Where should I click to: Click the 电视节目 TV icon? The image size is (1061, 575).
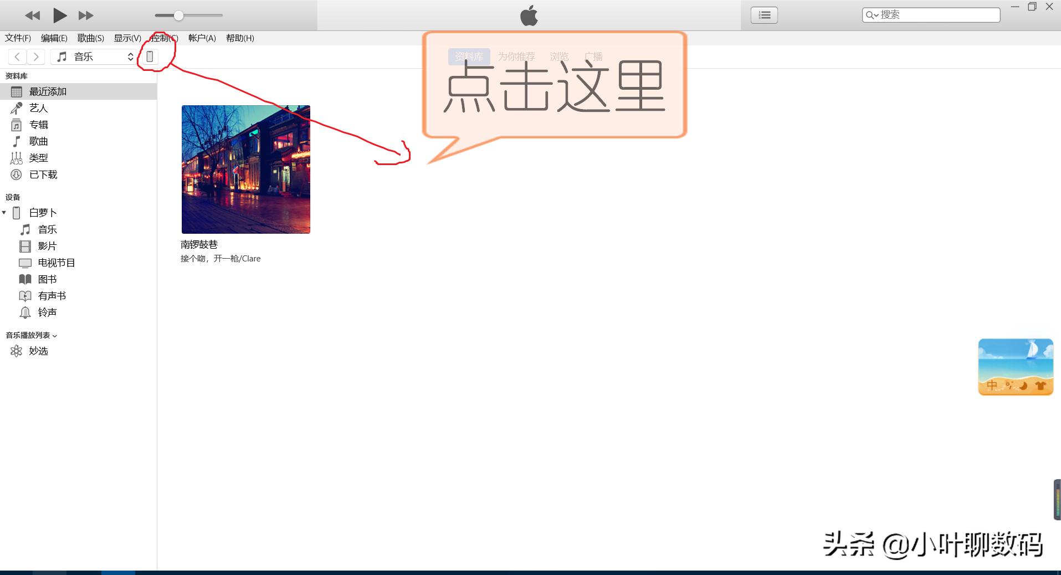click(x=25, y=263)
